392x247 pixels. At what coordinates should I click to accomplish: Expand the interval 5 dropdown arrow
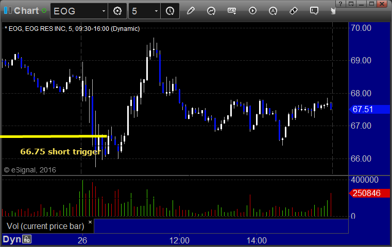(x=156, y=11)
